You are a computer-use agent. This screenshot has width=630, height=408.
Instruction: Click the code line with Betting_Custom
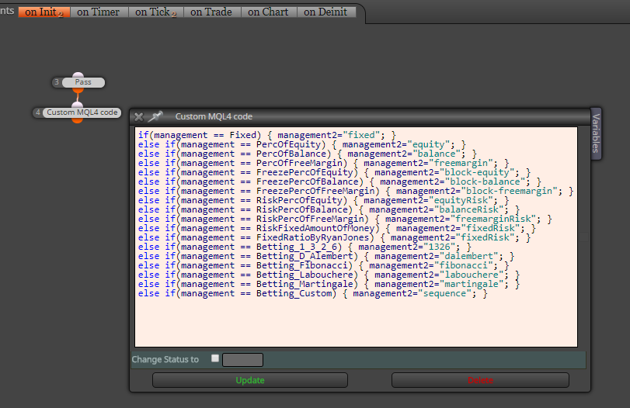coord(313,294)
